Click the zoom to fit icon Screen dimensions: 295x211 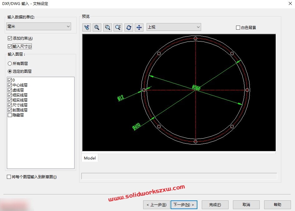pos(97,27)
